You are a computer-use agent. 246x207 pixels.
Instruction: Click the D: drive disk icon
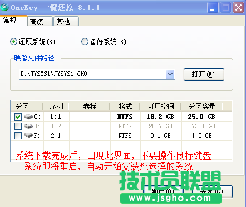(28, 126)
